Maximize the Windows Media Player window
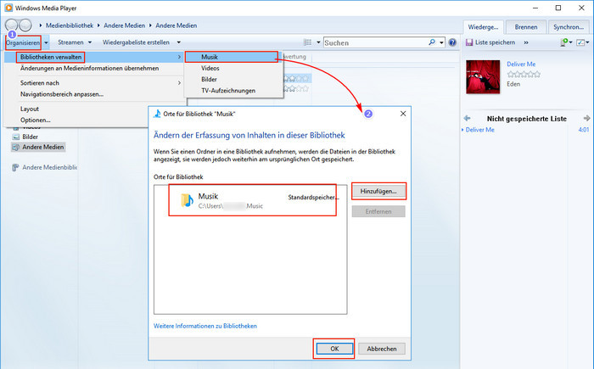 558,8
